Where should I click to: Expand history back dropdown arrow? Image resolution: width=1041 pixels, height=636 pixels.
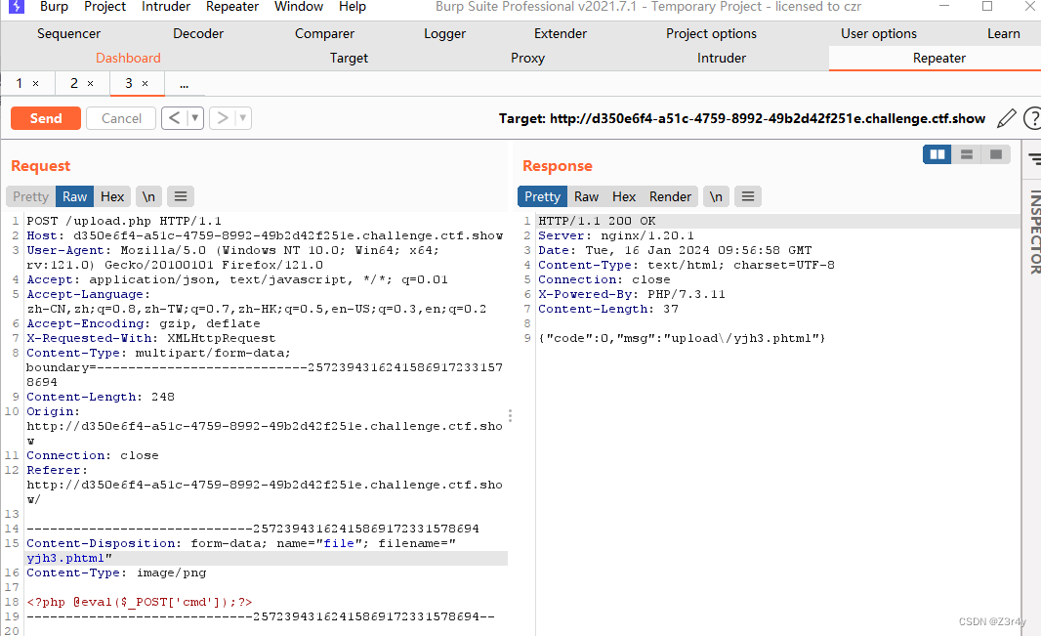[x=195, y=118]
